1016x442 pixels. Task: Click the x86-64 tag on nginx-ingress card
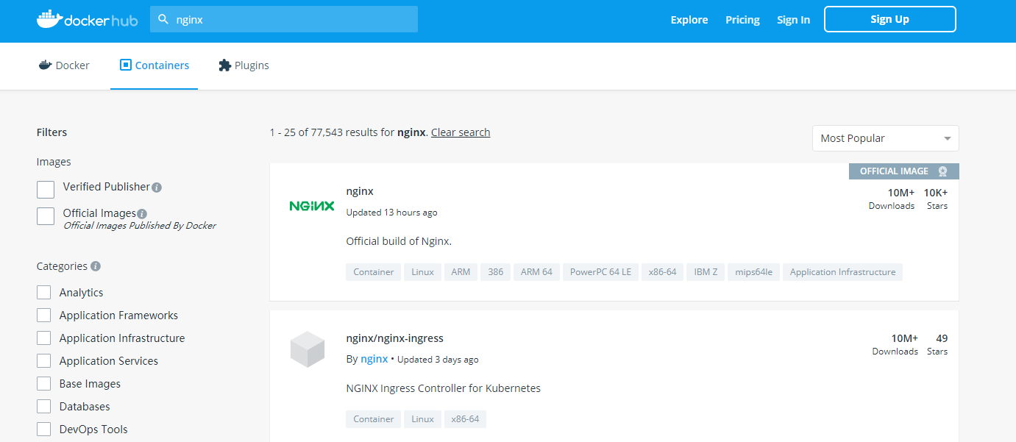pyautogui.click(x=465, y=419)
